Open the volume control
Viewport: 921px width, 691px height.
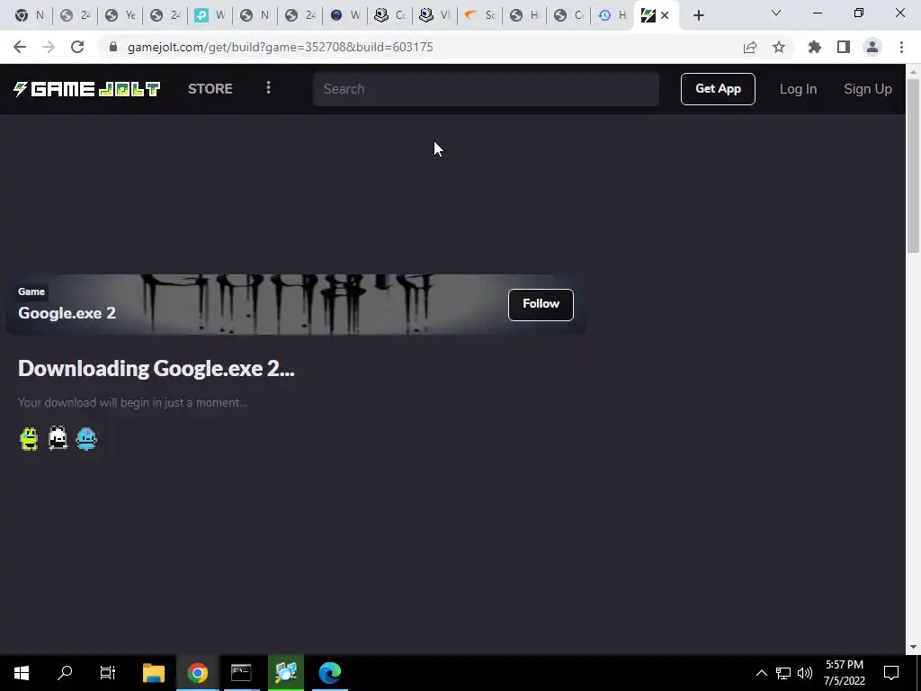pyautogui.click(x=805, y=673)
